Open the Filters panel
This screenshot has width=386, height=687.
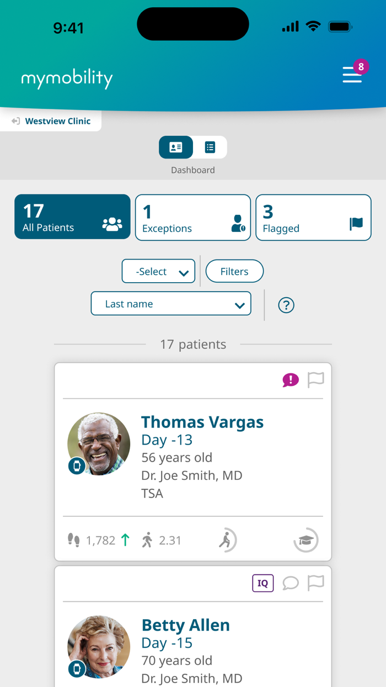(x=234, y=271)
